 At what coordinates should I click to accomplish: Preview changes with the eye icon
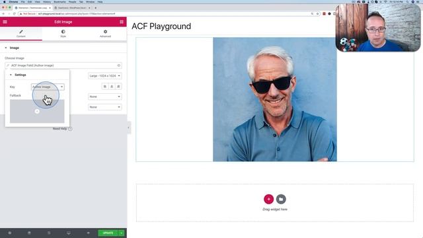(88, 233)
